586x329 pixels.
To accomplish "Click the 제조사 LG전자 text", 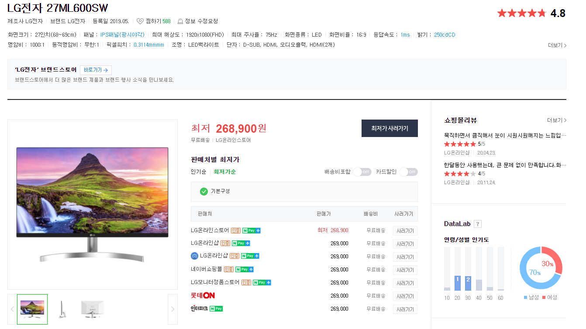I will tap(25, 21).
